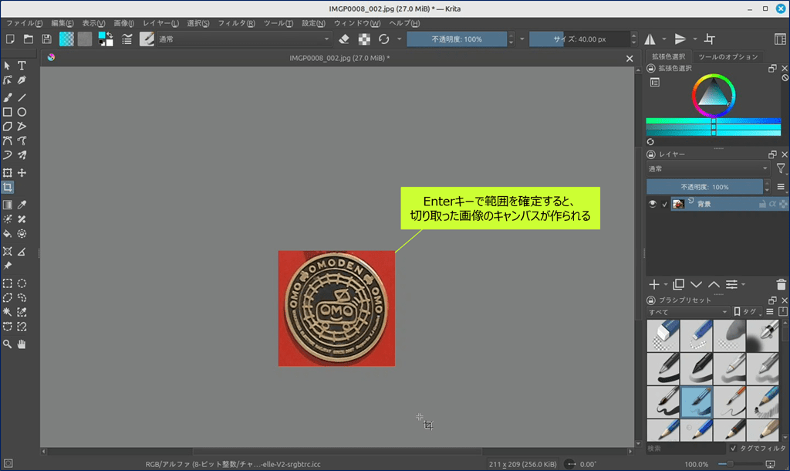Toggle visibility of the 背景 layer

653,204
